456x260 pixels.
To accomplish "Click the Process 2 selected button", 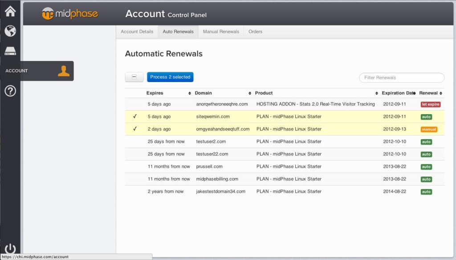I will tap(170, 77).
